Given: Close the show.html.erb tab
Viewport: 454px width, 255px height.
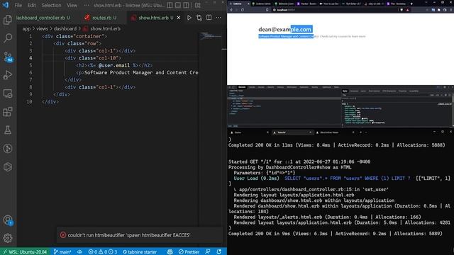Looking at the screenshot, I should point(179,18).
